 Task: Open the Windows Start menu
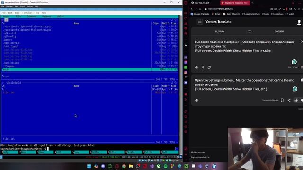tap(89, 166)
